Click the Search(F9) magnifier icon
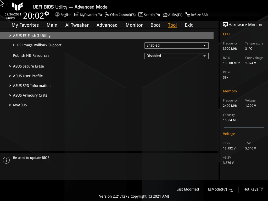 pos(141,15)
